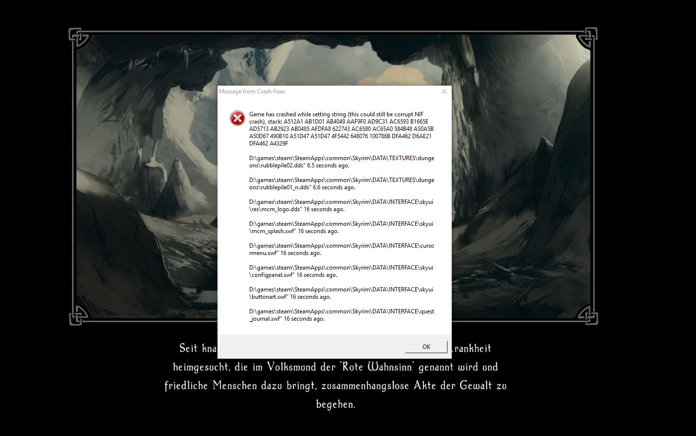Screen dimensions: 696x436
Task: Click the OK button in crash dialog
Action: pyautogui.click(x=426, y=346)
